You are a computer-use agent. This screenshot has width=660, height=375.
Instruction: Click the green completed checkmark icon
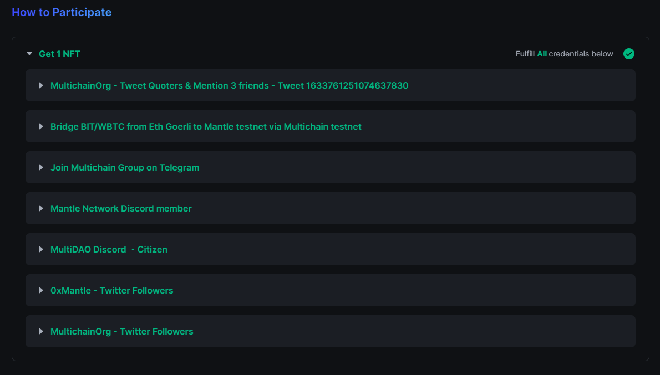click(x=629, y=54)
